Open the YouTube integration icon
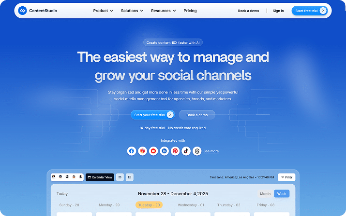Screen dimensions: 346x216 [153, 151]
